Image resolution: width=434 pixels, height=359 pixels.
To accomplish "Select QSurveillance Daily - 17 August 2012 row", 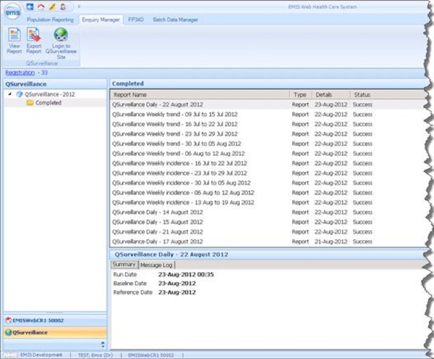I will coord(268,241).
